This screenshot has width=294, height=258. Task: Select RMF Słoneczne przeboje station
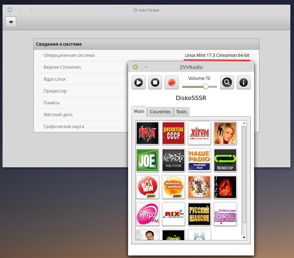173,187
